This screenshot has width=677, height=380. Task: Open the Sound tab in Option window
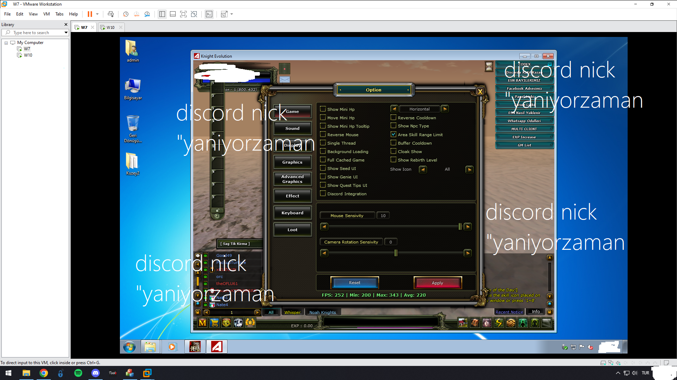pos(292,128)
